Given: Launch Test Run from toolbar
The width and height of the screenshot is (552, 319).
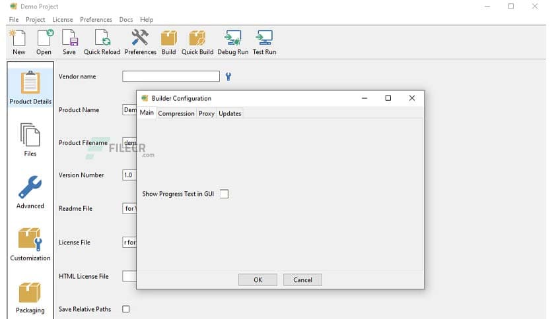Looking at the screenshot, I should (264, 42).
